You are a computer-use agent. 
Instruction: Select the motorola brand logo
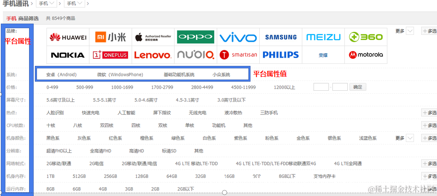tap(366, 55)
